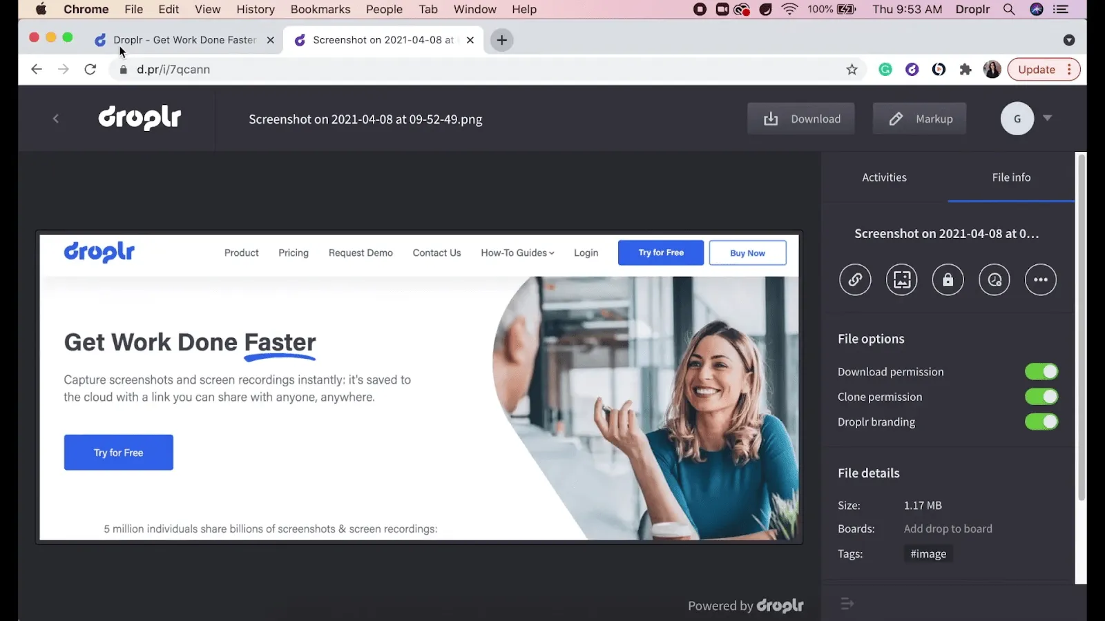Open the Apple menu
Viewport: 1105px width, 621px height.
point(41,9)
